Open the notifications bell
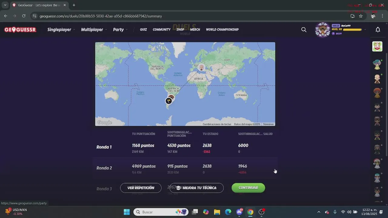The height and width of the screenshot is (218, 388). point(378,30)
